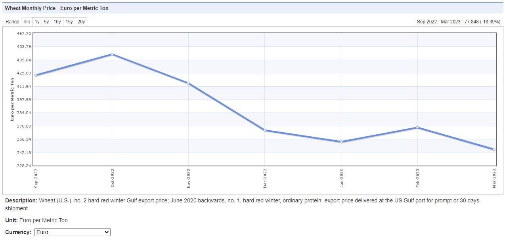Click the Feb-2023 x-axis label
Viewport: 505px width, 242px height.
pyautogui.click(x=418, y=178)
